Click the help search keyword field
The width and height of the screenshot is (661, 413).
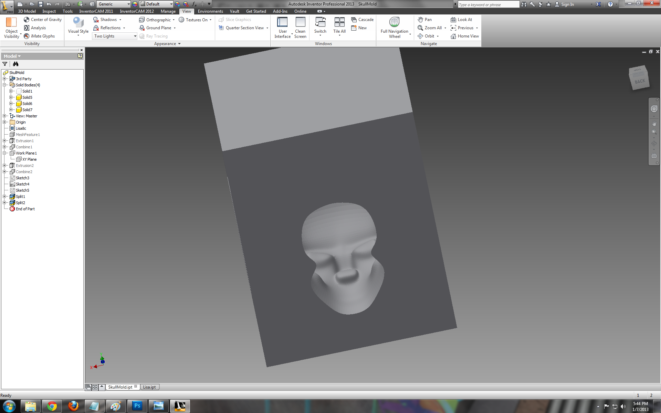pos(488,4)
